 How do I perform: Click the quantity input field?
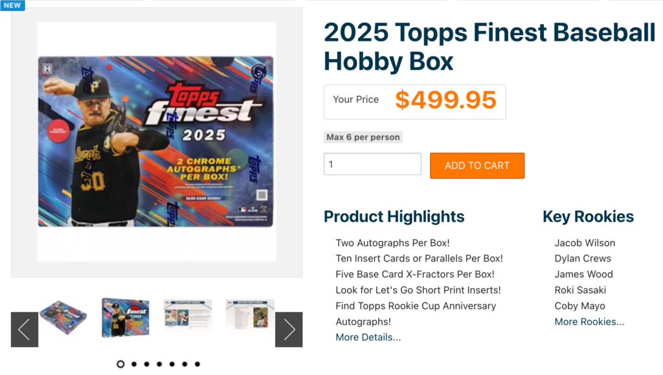(x=372, y=165)
